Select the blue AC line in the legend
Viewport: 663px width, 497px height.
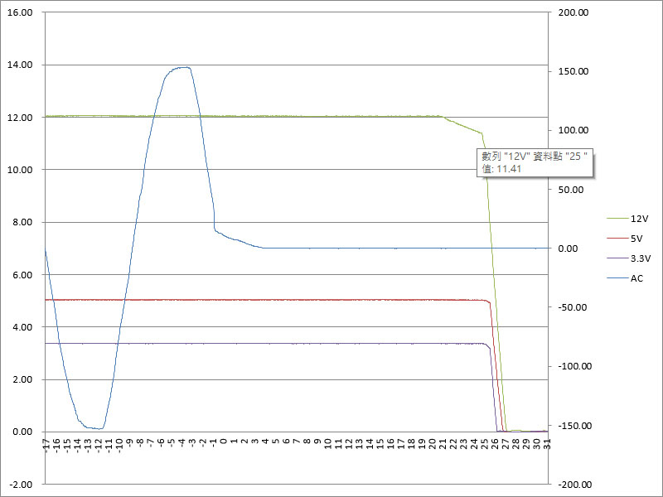pyautogui.click(x=617, y=278)
